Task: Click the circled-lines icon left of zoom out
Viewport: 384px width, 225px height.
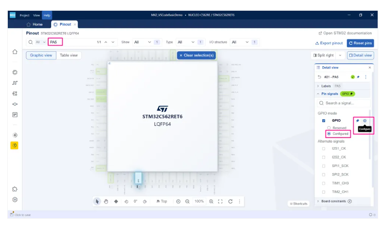Action: [x=178, y=202]
